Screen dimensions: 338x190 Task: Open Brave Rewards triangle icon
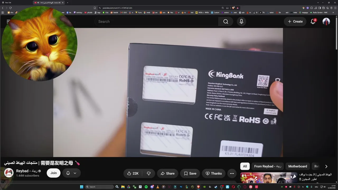[238, 8]
